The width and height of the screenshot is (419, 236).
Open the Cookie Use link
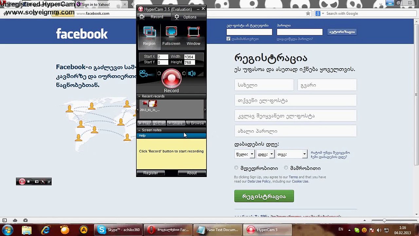(x=300, y=181)
